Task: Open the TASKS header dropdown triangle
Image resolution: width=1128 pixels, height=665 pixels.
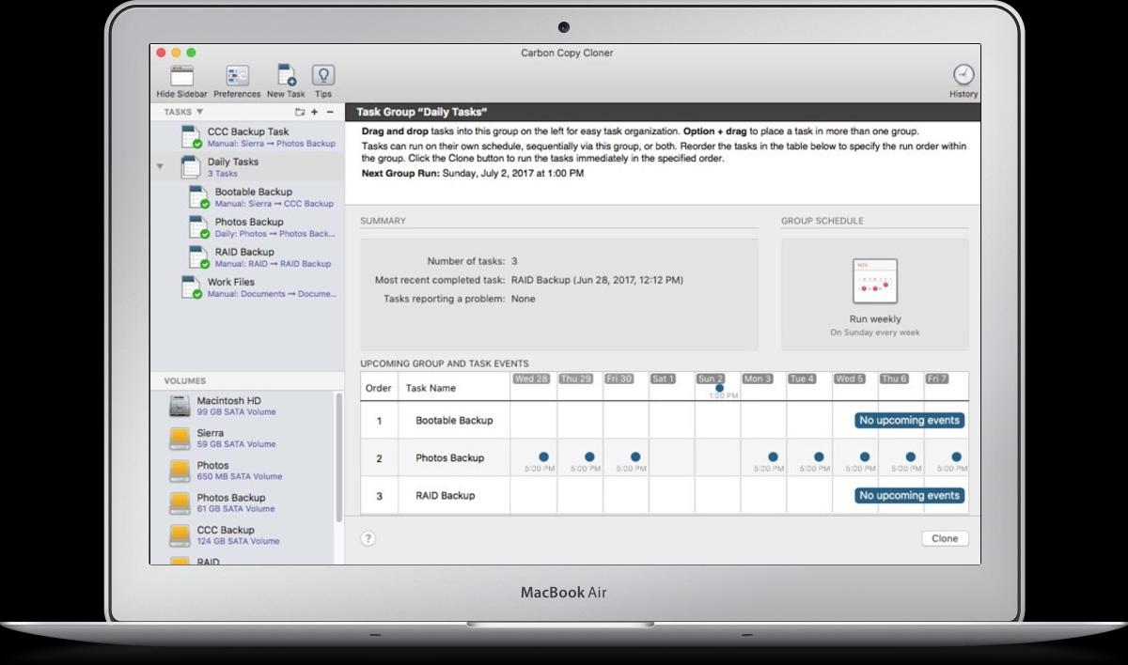Action: (199, 112)
